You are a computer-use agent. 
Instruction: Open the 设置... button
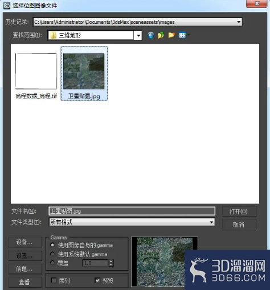click(25, 255)
